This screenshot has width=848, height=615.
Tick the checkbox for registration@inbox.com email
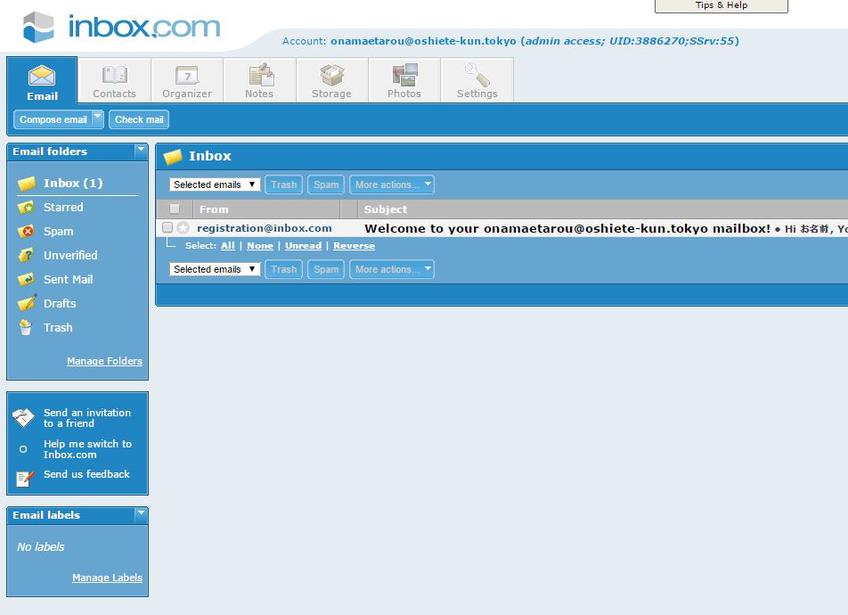pos(167,227)
